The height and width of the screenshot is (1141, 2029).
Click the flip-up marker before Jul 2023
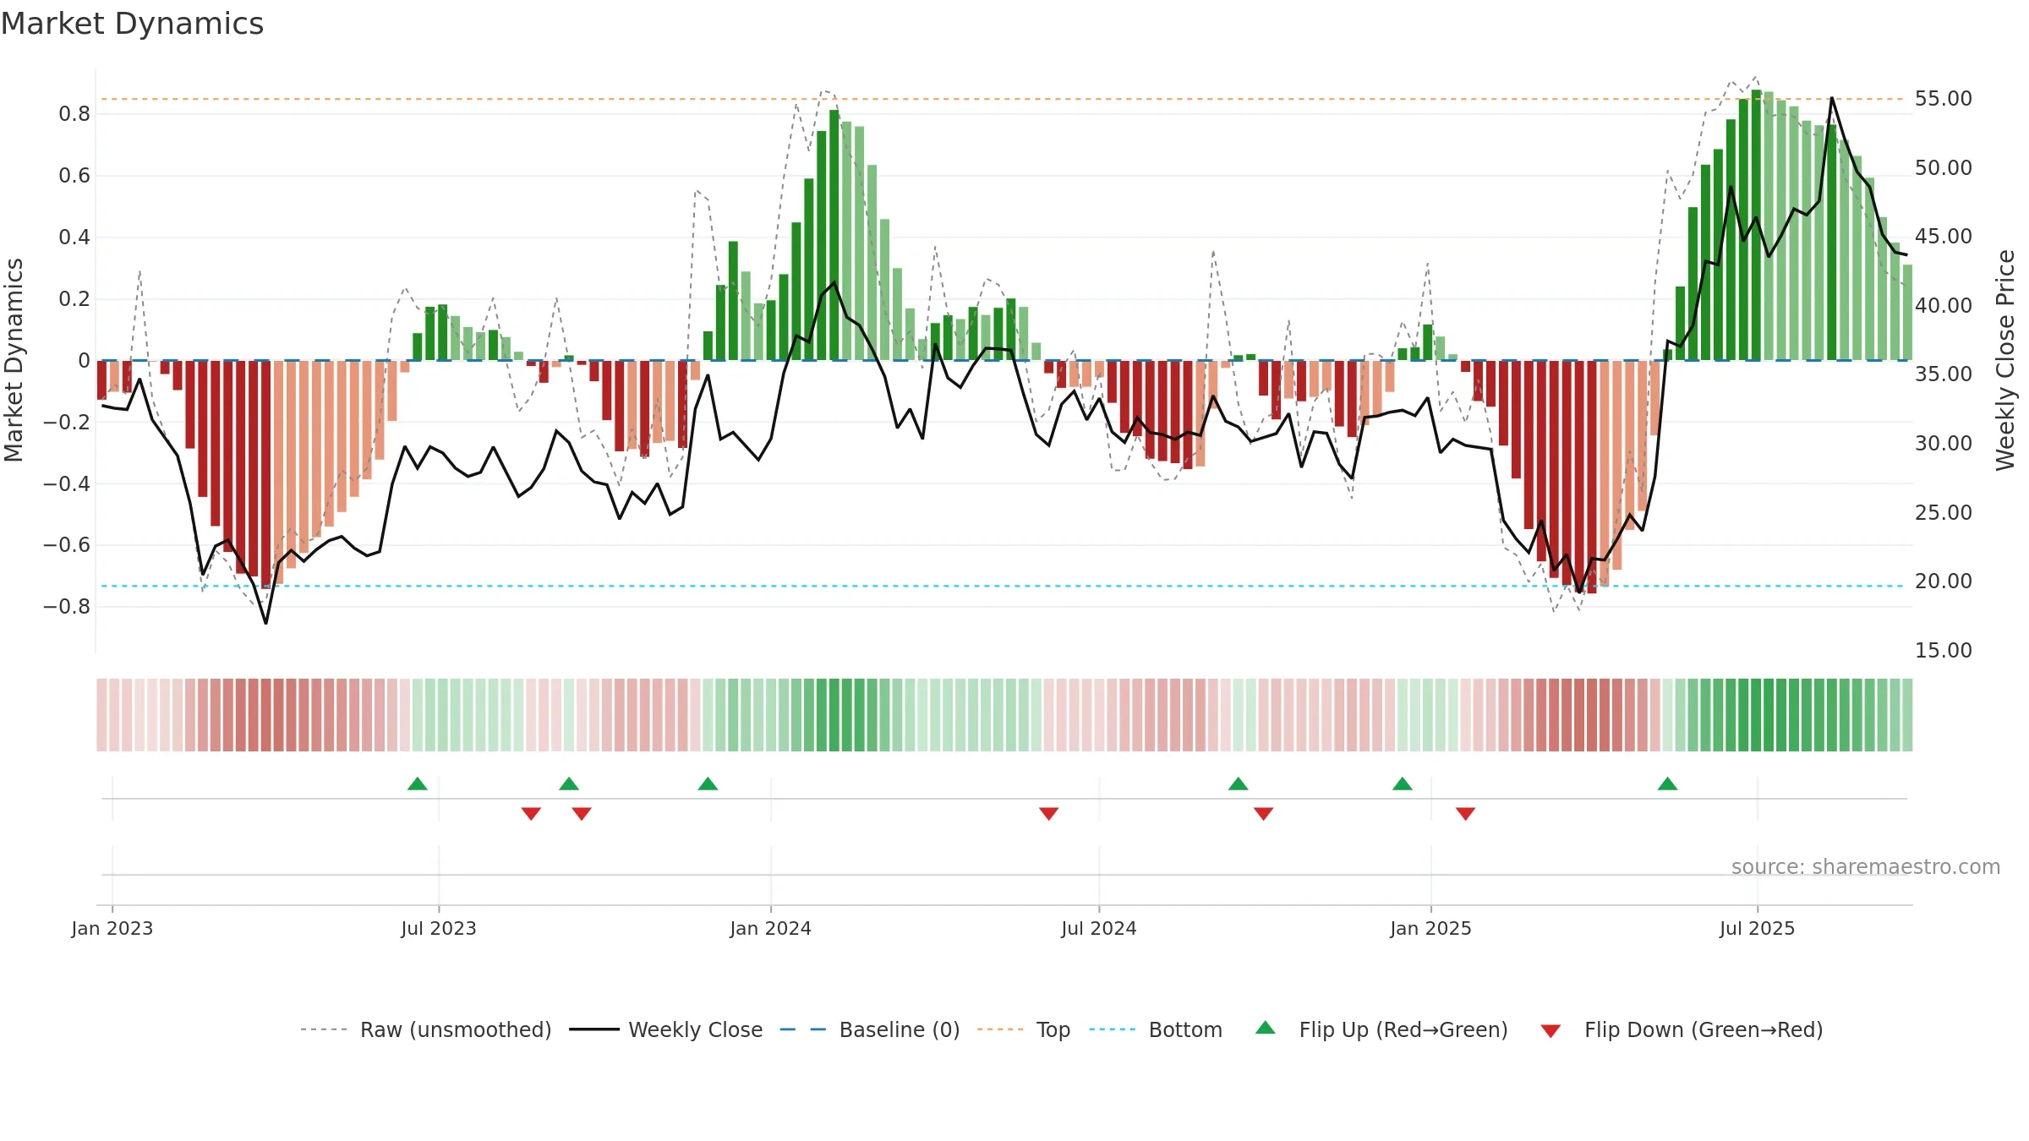418,783
